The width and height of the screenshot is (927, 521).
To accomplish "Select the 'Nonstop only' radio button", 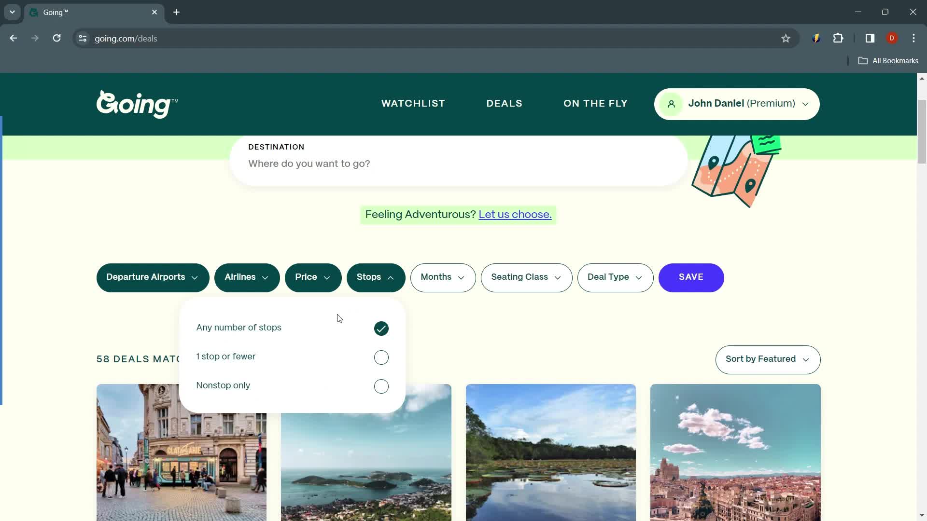I will 382,386.
